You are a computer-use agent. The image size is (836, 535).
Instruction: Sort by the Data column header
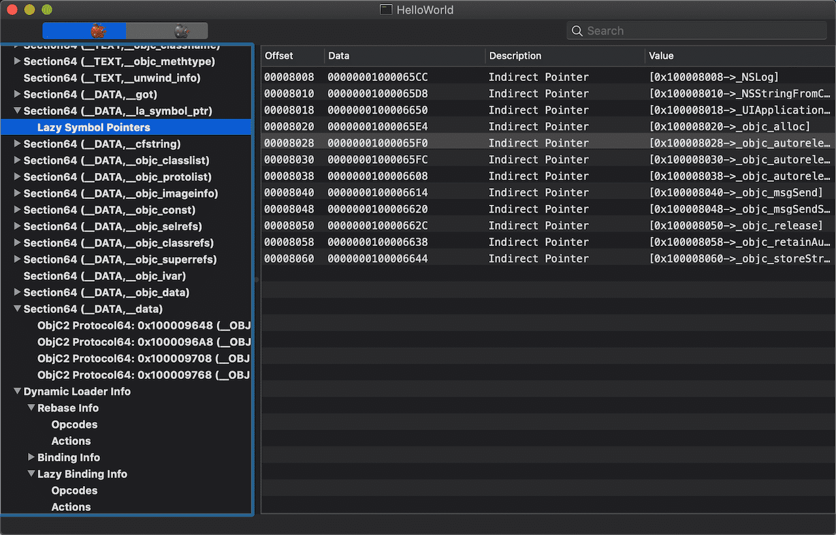point(405,56)
